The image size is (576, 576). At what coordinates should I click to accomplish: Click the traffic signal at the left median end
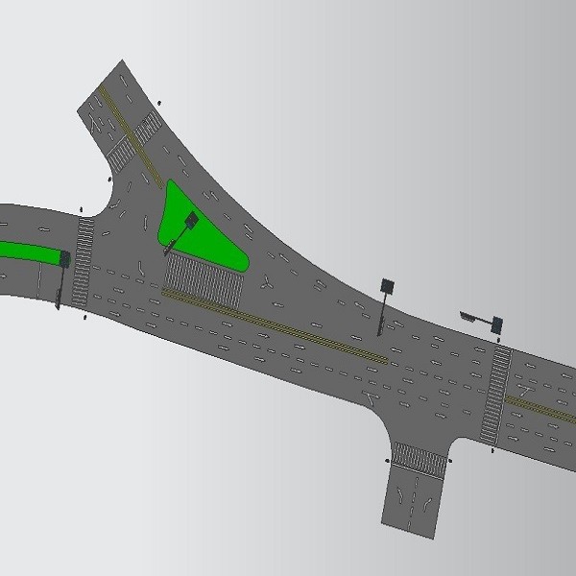pos(64,259)
